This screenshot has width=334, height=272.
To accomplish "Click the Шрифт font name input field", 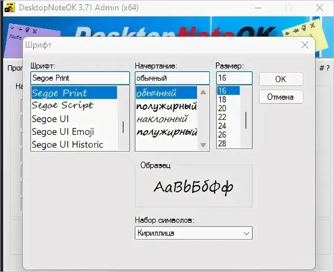I will [x=80, y=78].
